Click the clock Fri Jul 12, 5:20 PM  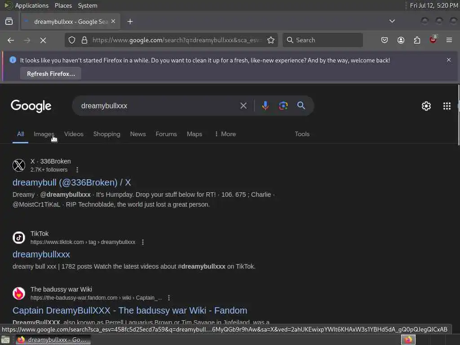pyautogui.click(x=434, y=5)
